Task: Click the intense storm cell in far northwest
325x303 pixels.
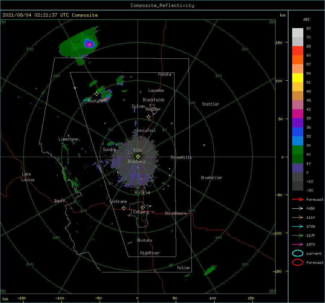Action: (x=89, y=44)
